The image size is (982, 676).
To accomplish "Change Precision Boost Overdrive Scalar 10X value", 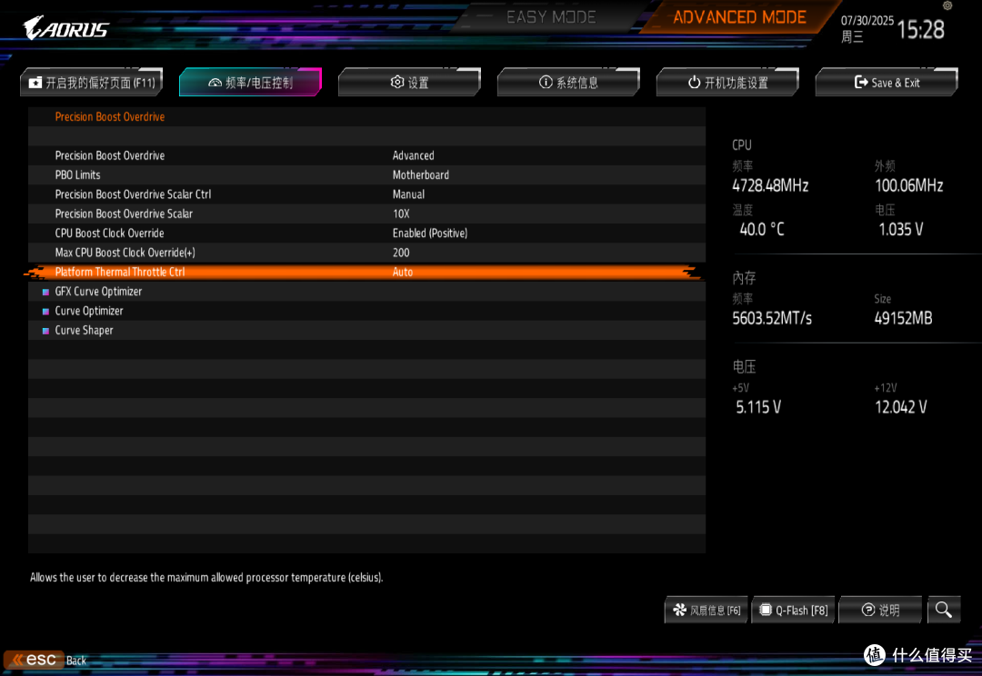I will click(x=401, y=214).
